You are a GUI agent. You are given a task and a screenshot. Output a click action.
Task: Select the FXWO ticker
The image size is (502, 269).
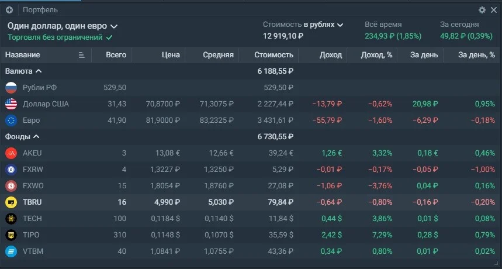[x=33, y=186]
